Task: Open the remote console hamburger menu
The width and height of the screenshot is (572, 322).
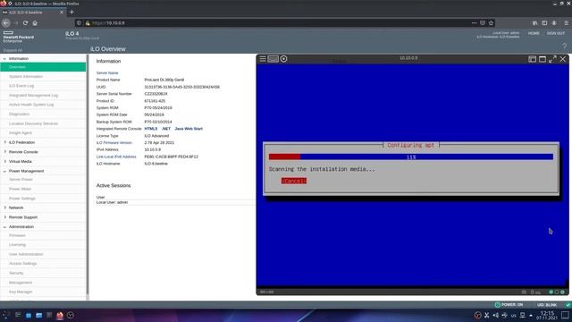Action: [263, 59]
